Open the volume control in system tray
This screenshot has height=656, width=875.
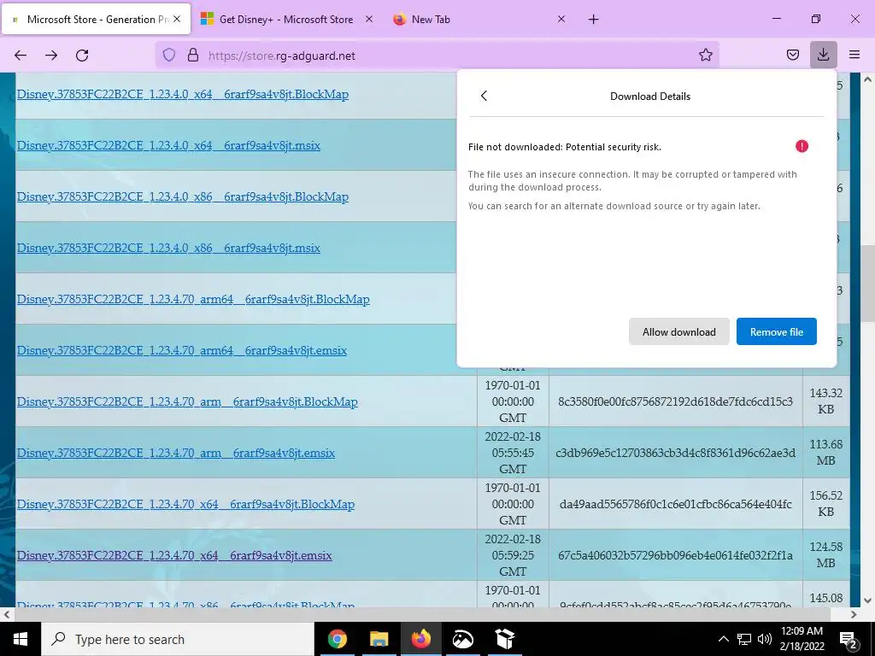pos(765,639)
